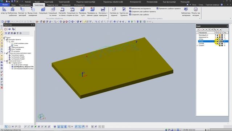232x131 pixels.
Task: Click the Save diskette icon in quick toolbar
Action: 8,21
